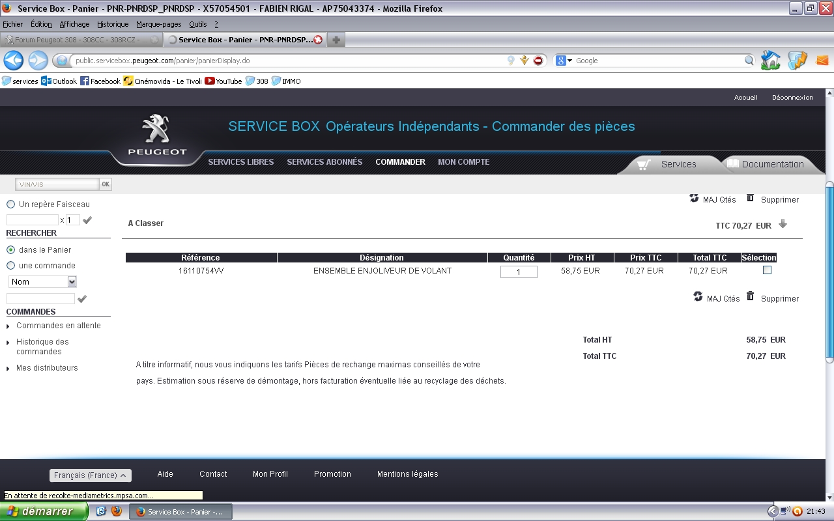This screenshot has width=834, height=521.
Task: Click the page vertical scrollbar
Action: [829, 274]
